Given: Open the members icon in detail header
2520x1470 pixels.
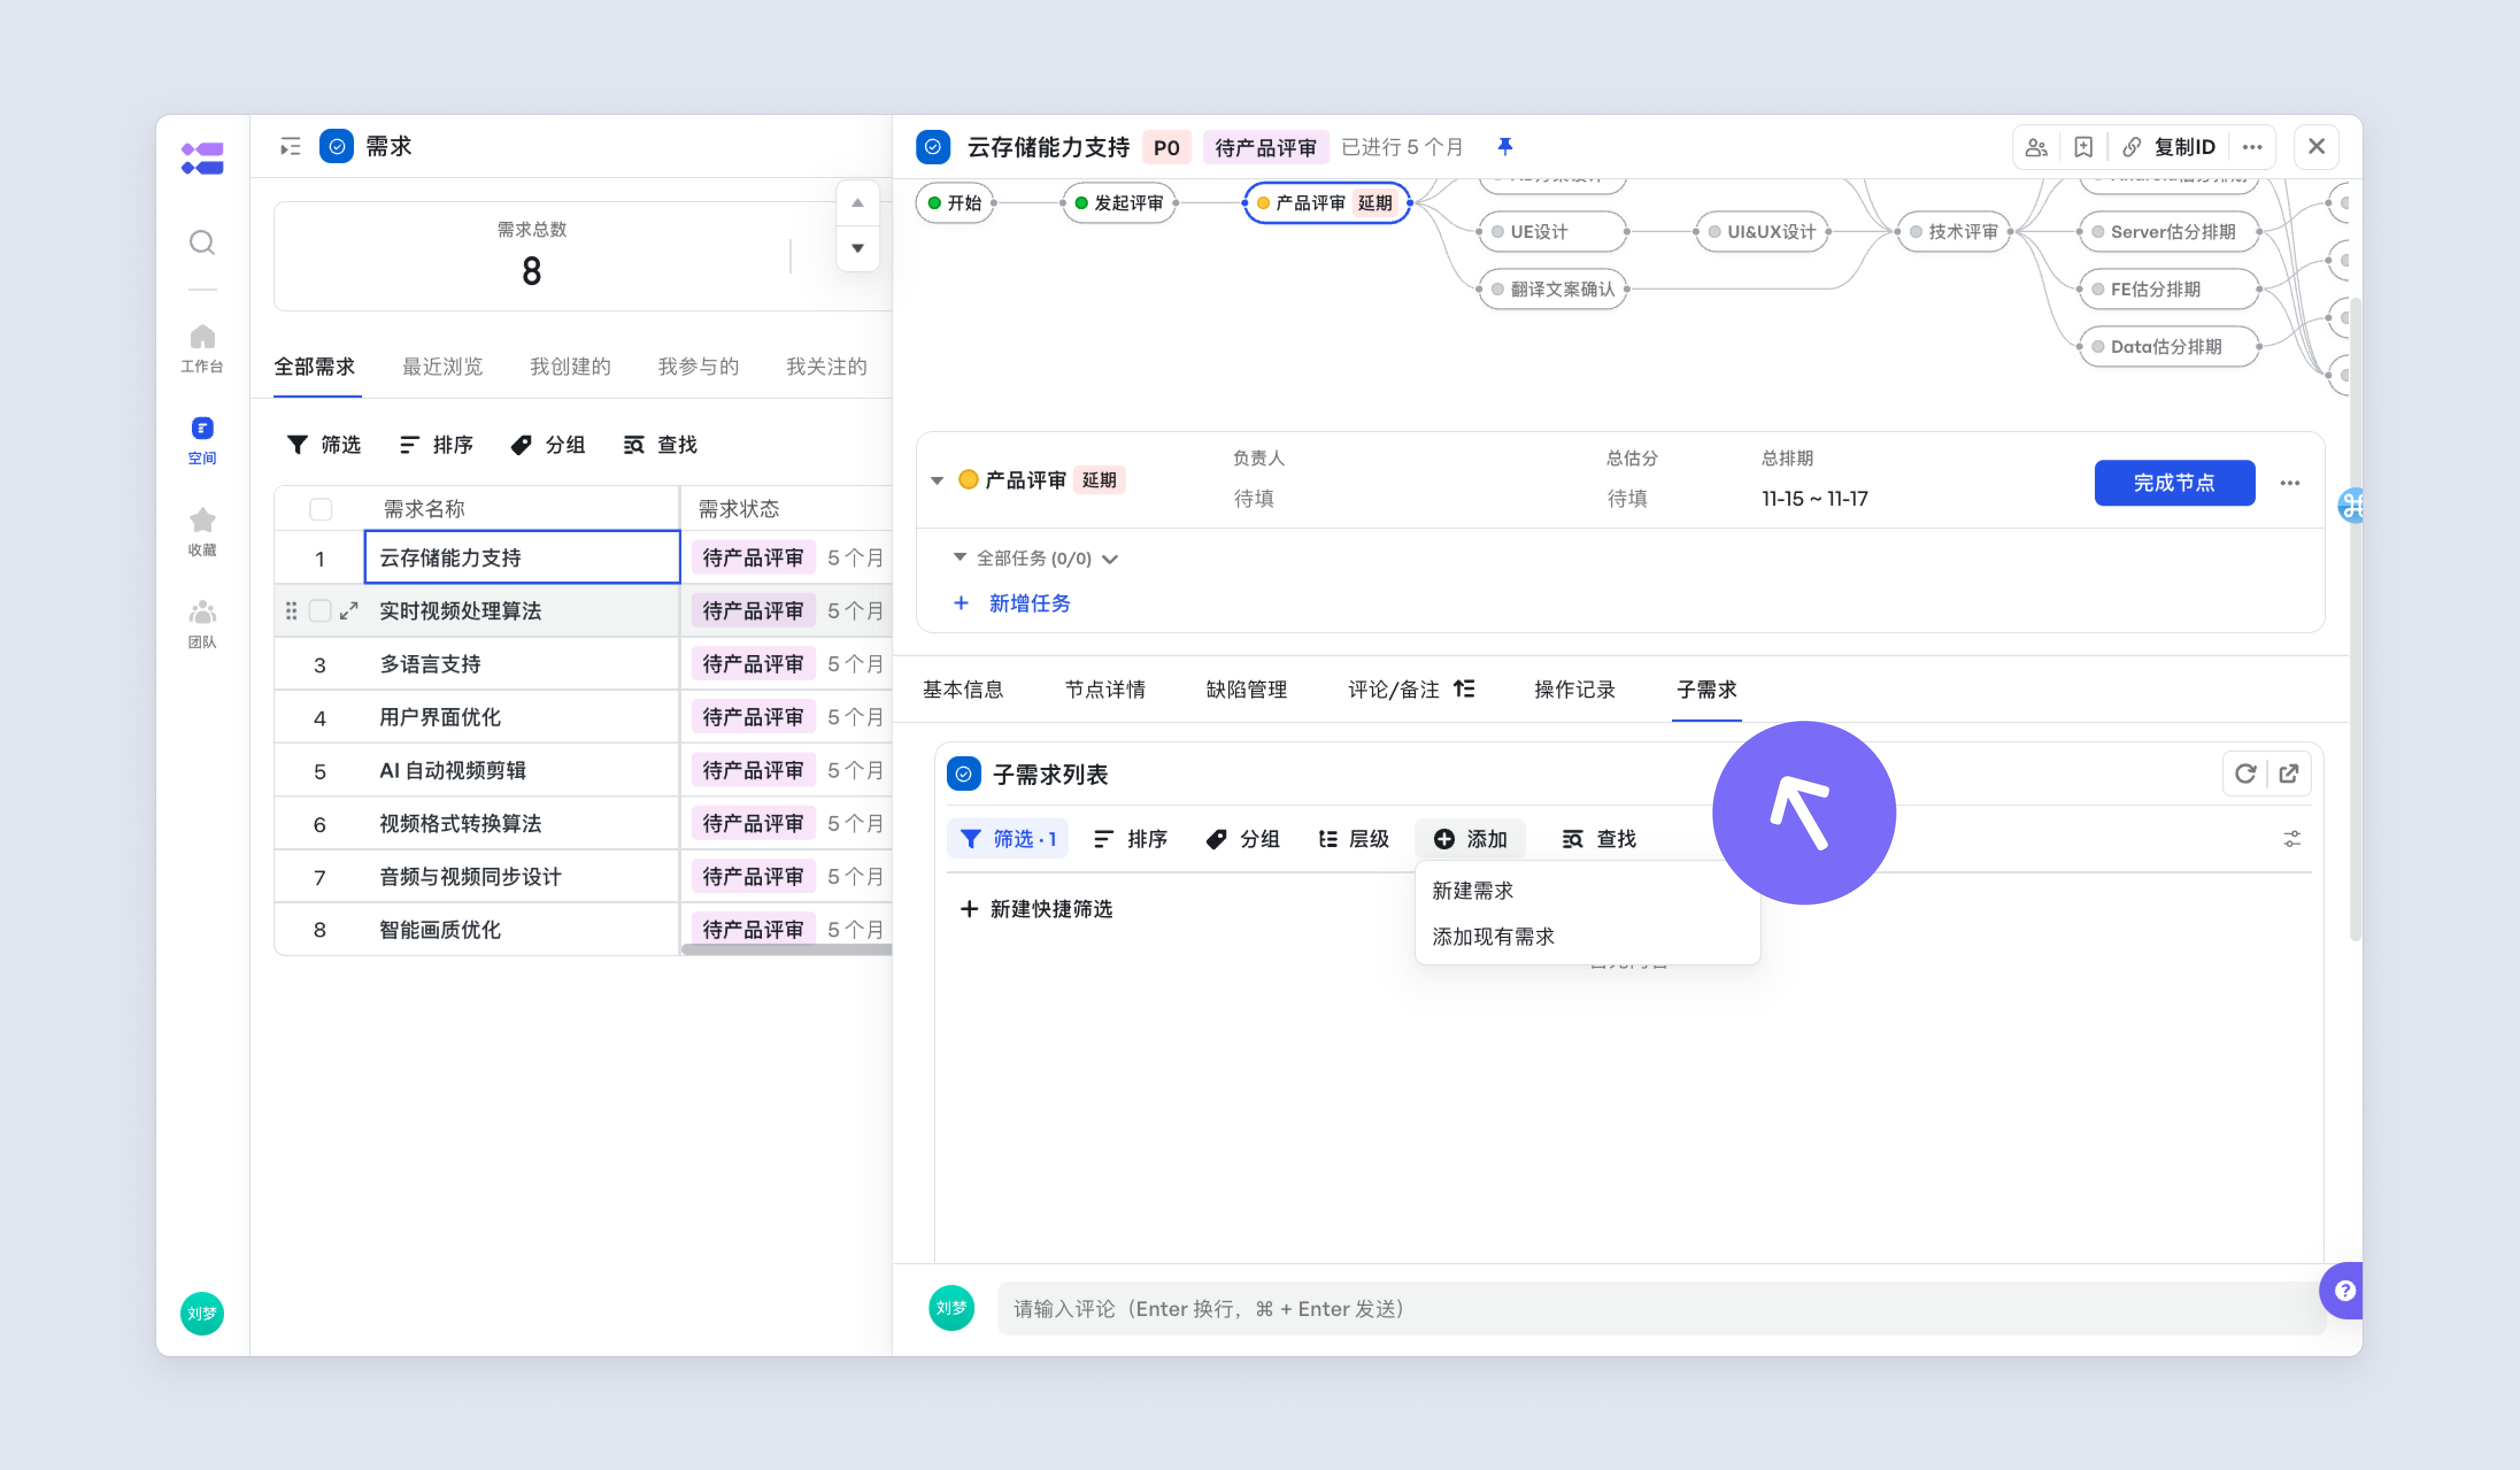Looking at the screenshot, I should pyautogui.click(x=2036, y=147).
